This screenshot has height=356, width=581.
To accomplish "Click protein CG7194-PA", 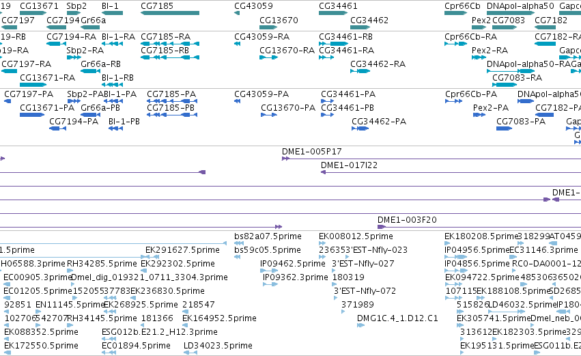I will [58, 128].
